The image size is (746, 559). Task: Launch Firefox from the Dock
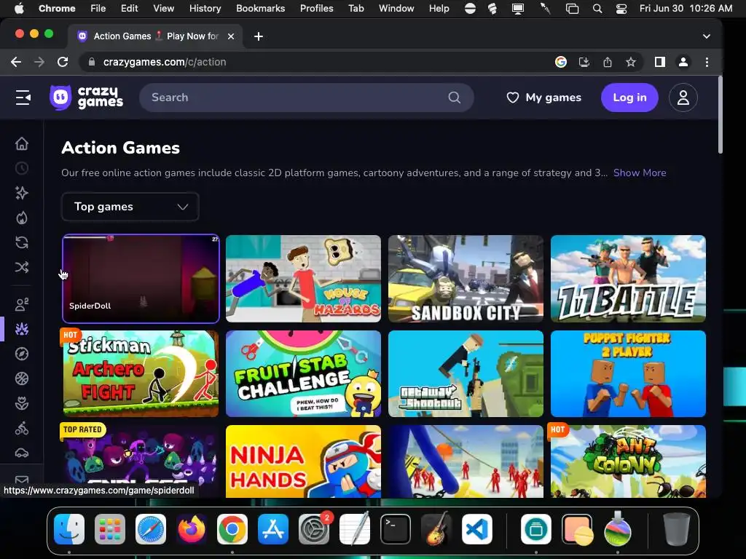(x=192, y=529)
